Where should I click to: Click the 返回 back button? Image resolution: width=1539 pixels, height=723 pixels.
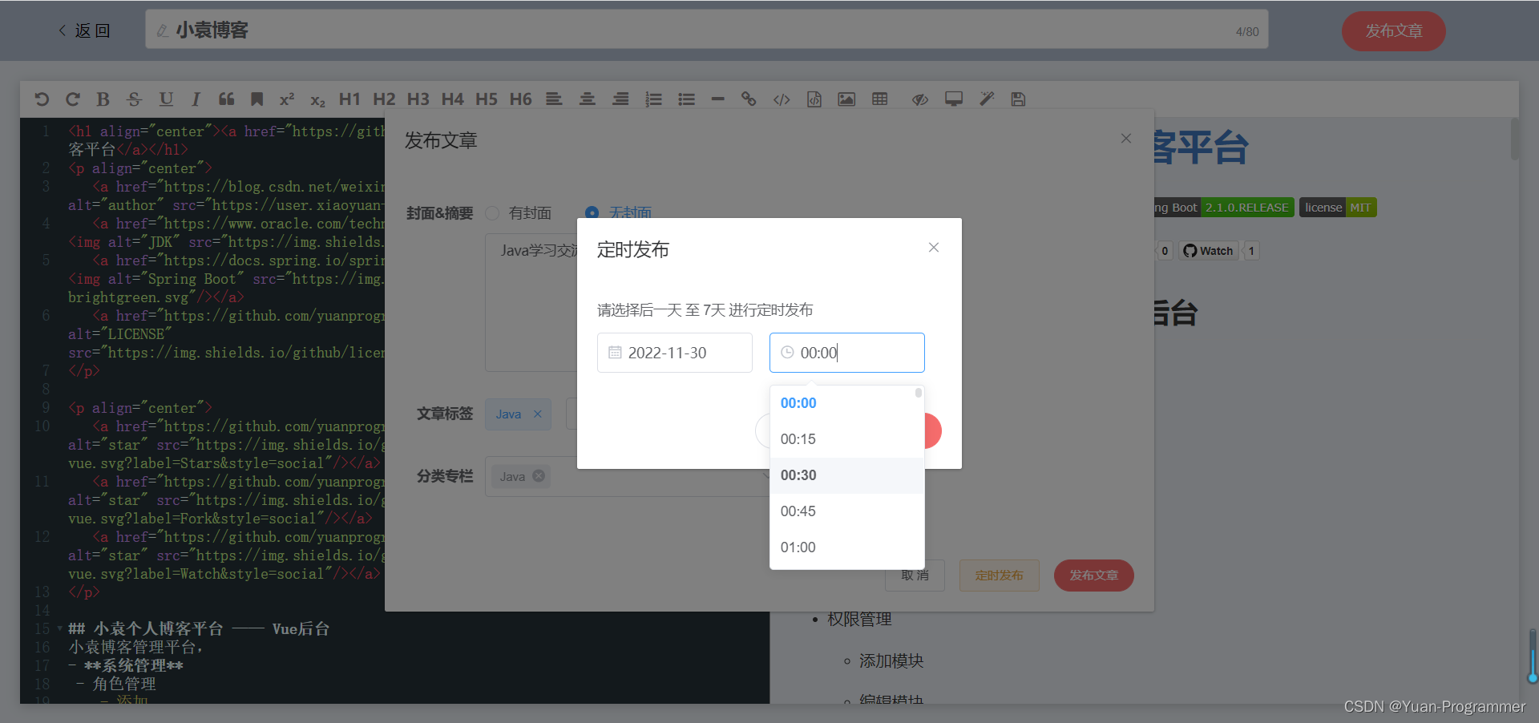point(84,30)
